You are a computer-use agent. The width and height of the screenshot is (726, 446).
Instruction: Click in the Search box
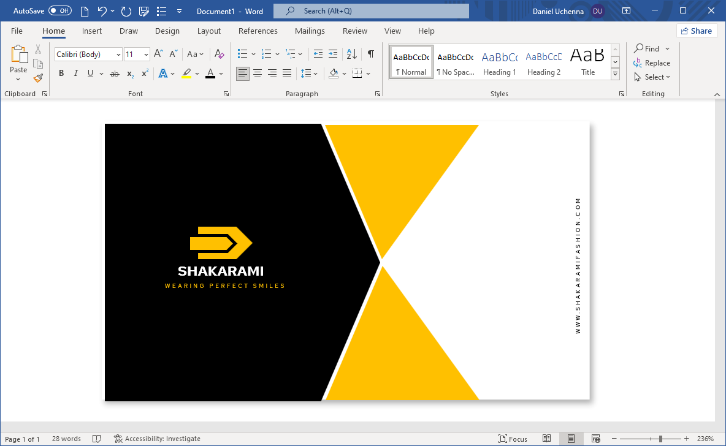coord(371,11)
